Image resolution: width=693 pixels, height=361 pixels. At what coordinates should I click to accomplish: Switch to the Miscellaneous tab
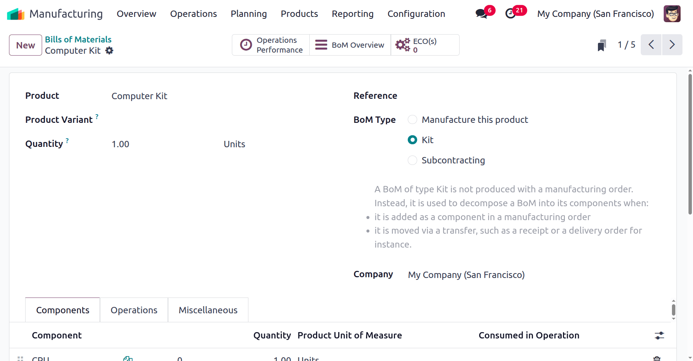[208, 310]
